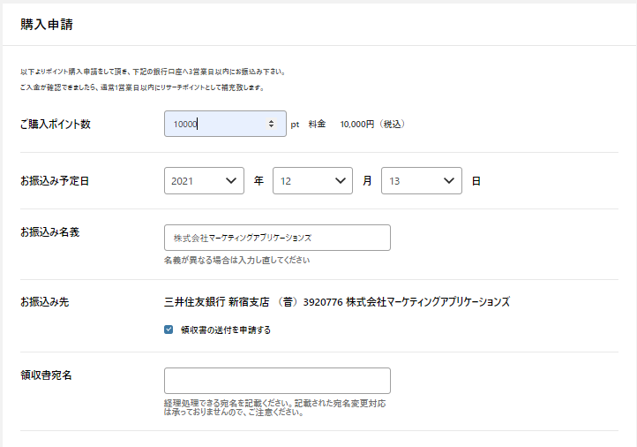Screen dimensions: 637x447
Task: Click the お振込み名義 text field
Action: coord(277,238)
